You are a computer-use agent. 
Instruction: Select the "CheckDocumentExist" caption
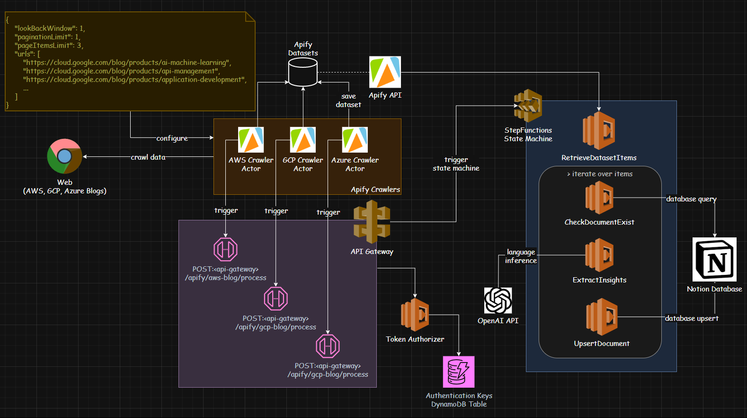pos(599,222)
